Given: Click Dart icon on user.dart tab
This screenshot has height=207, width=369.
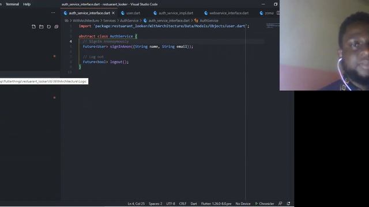Looking at the screenshot, I should pyautogui.click(x=123, y=13).
